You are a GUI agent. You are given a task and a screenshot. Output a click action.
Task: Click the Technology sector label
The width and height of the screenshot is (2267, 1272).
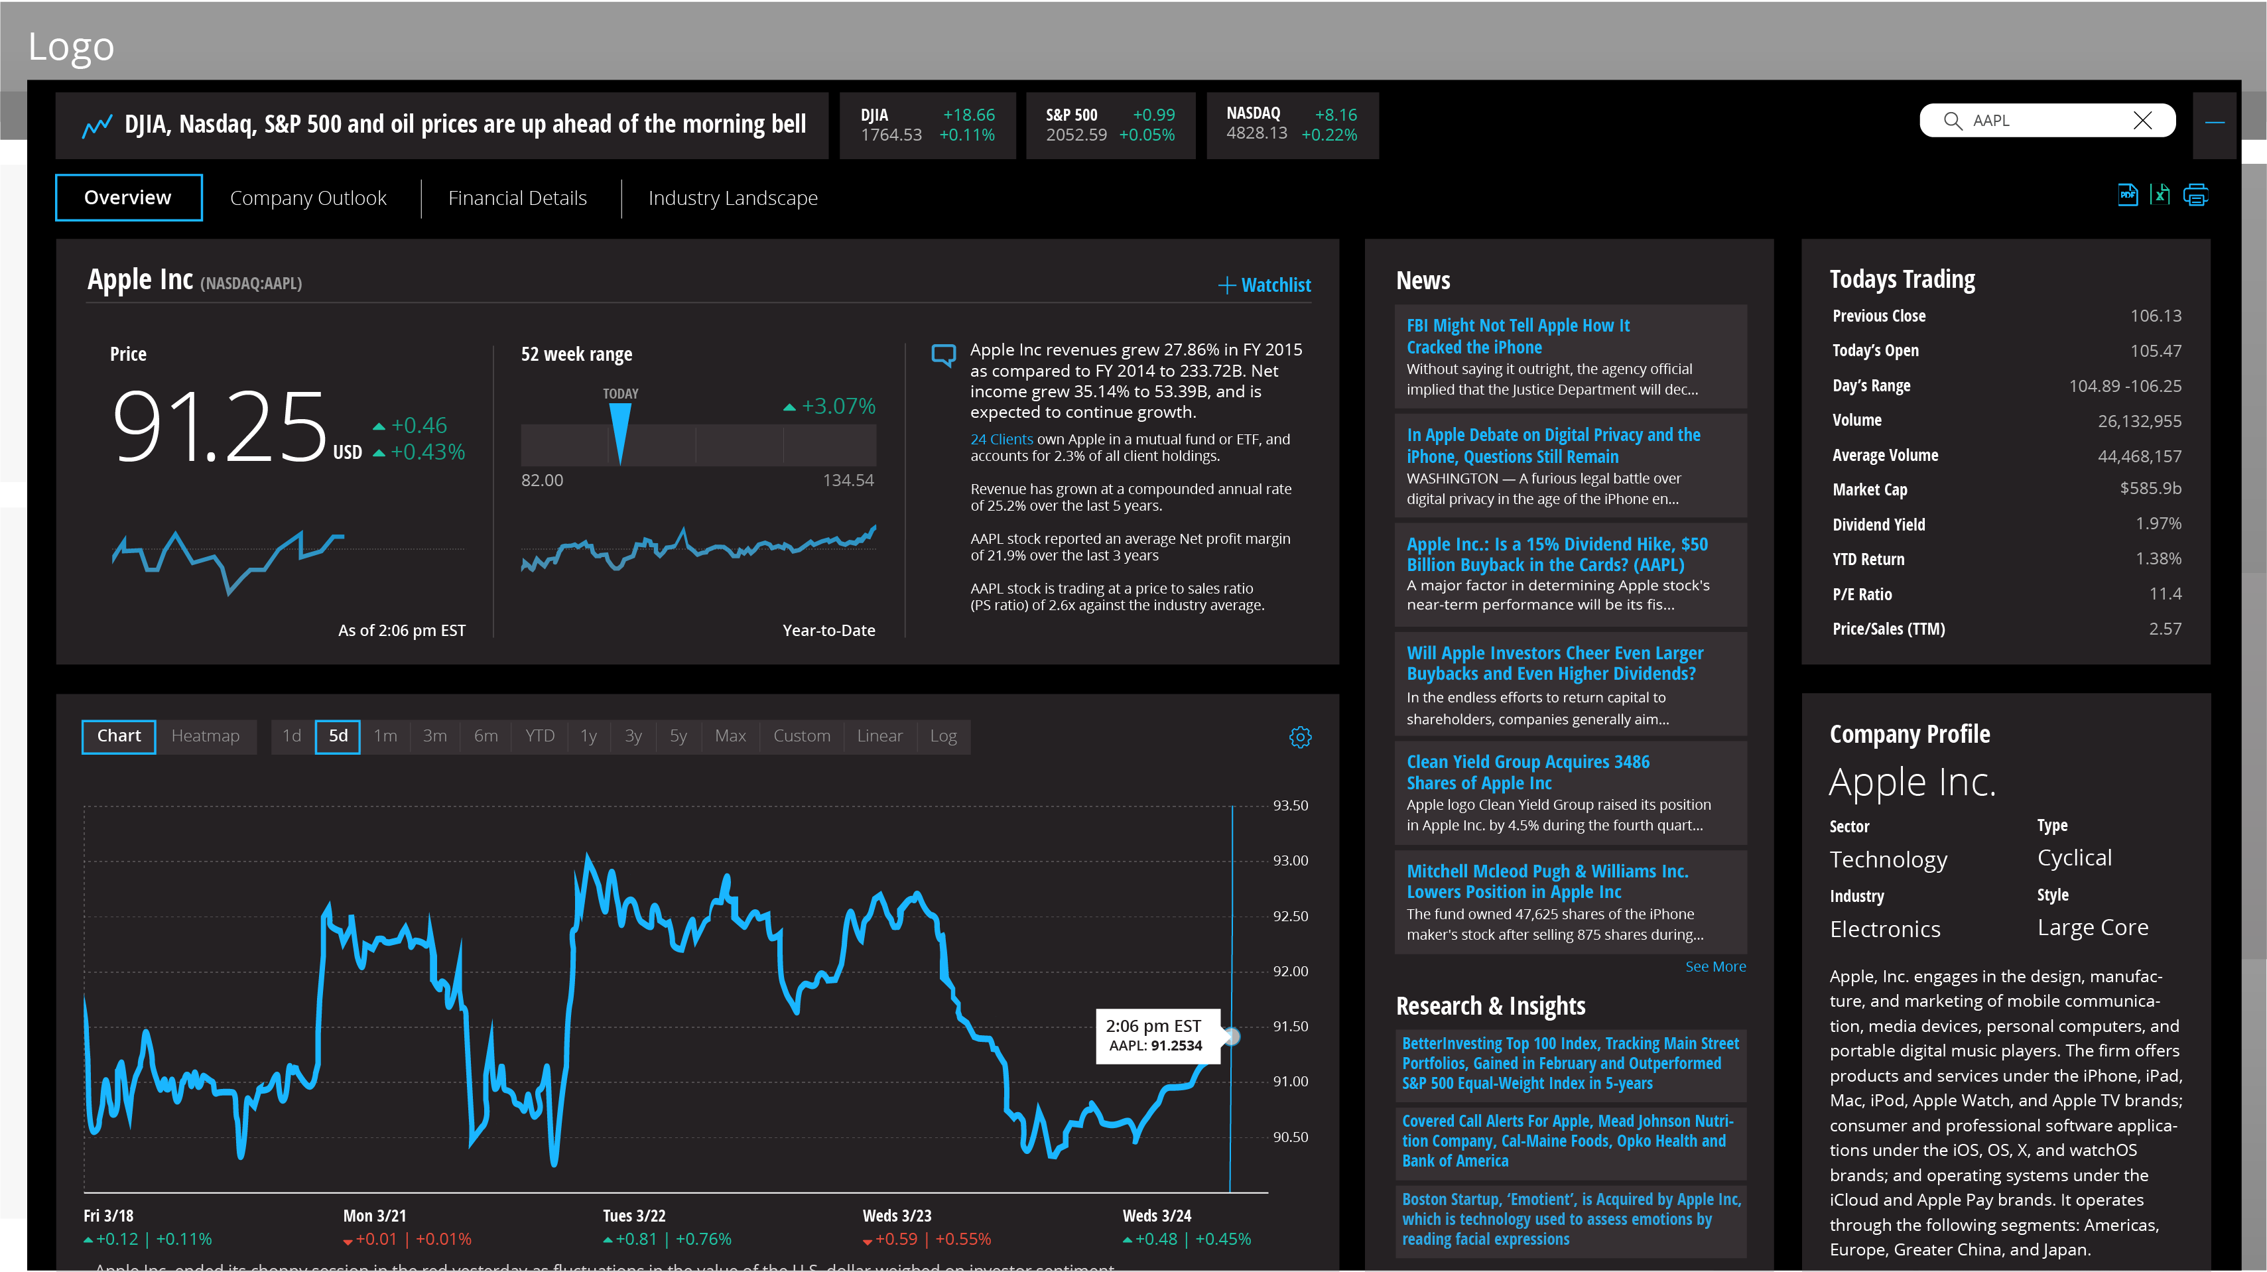(x=1888, y=859)
